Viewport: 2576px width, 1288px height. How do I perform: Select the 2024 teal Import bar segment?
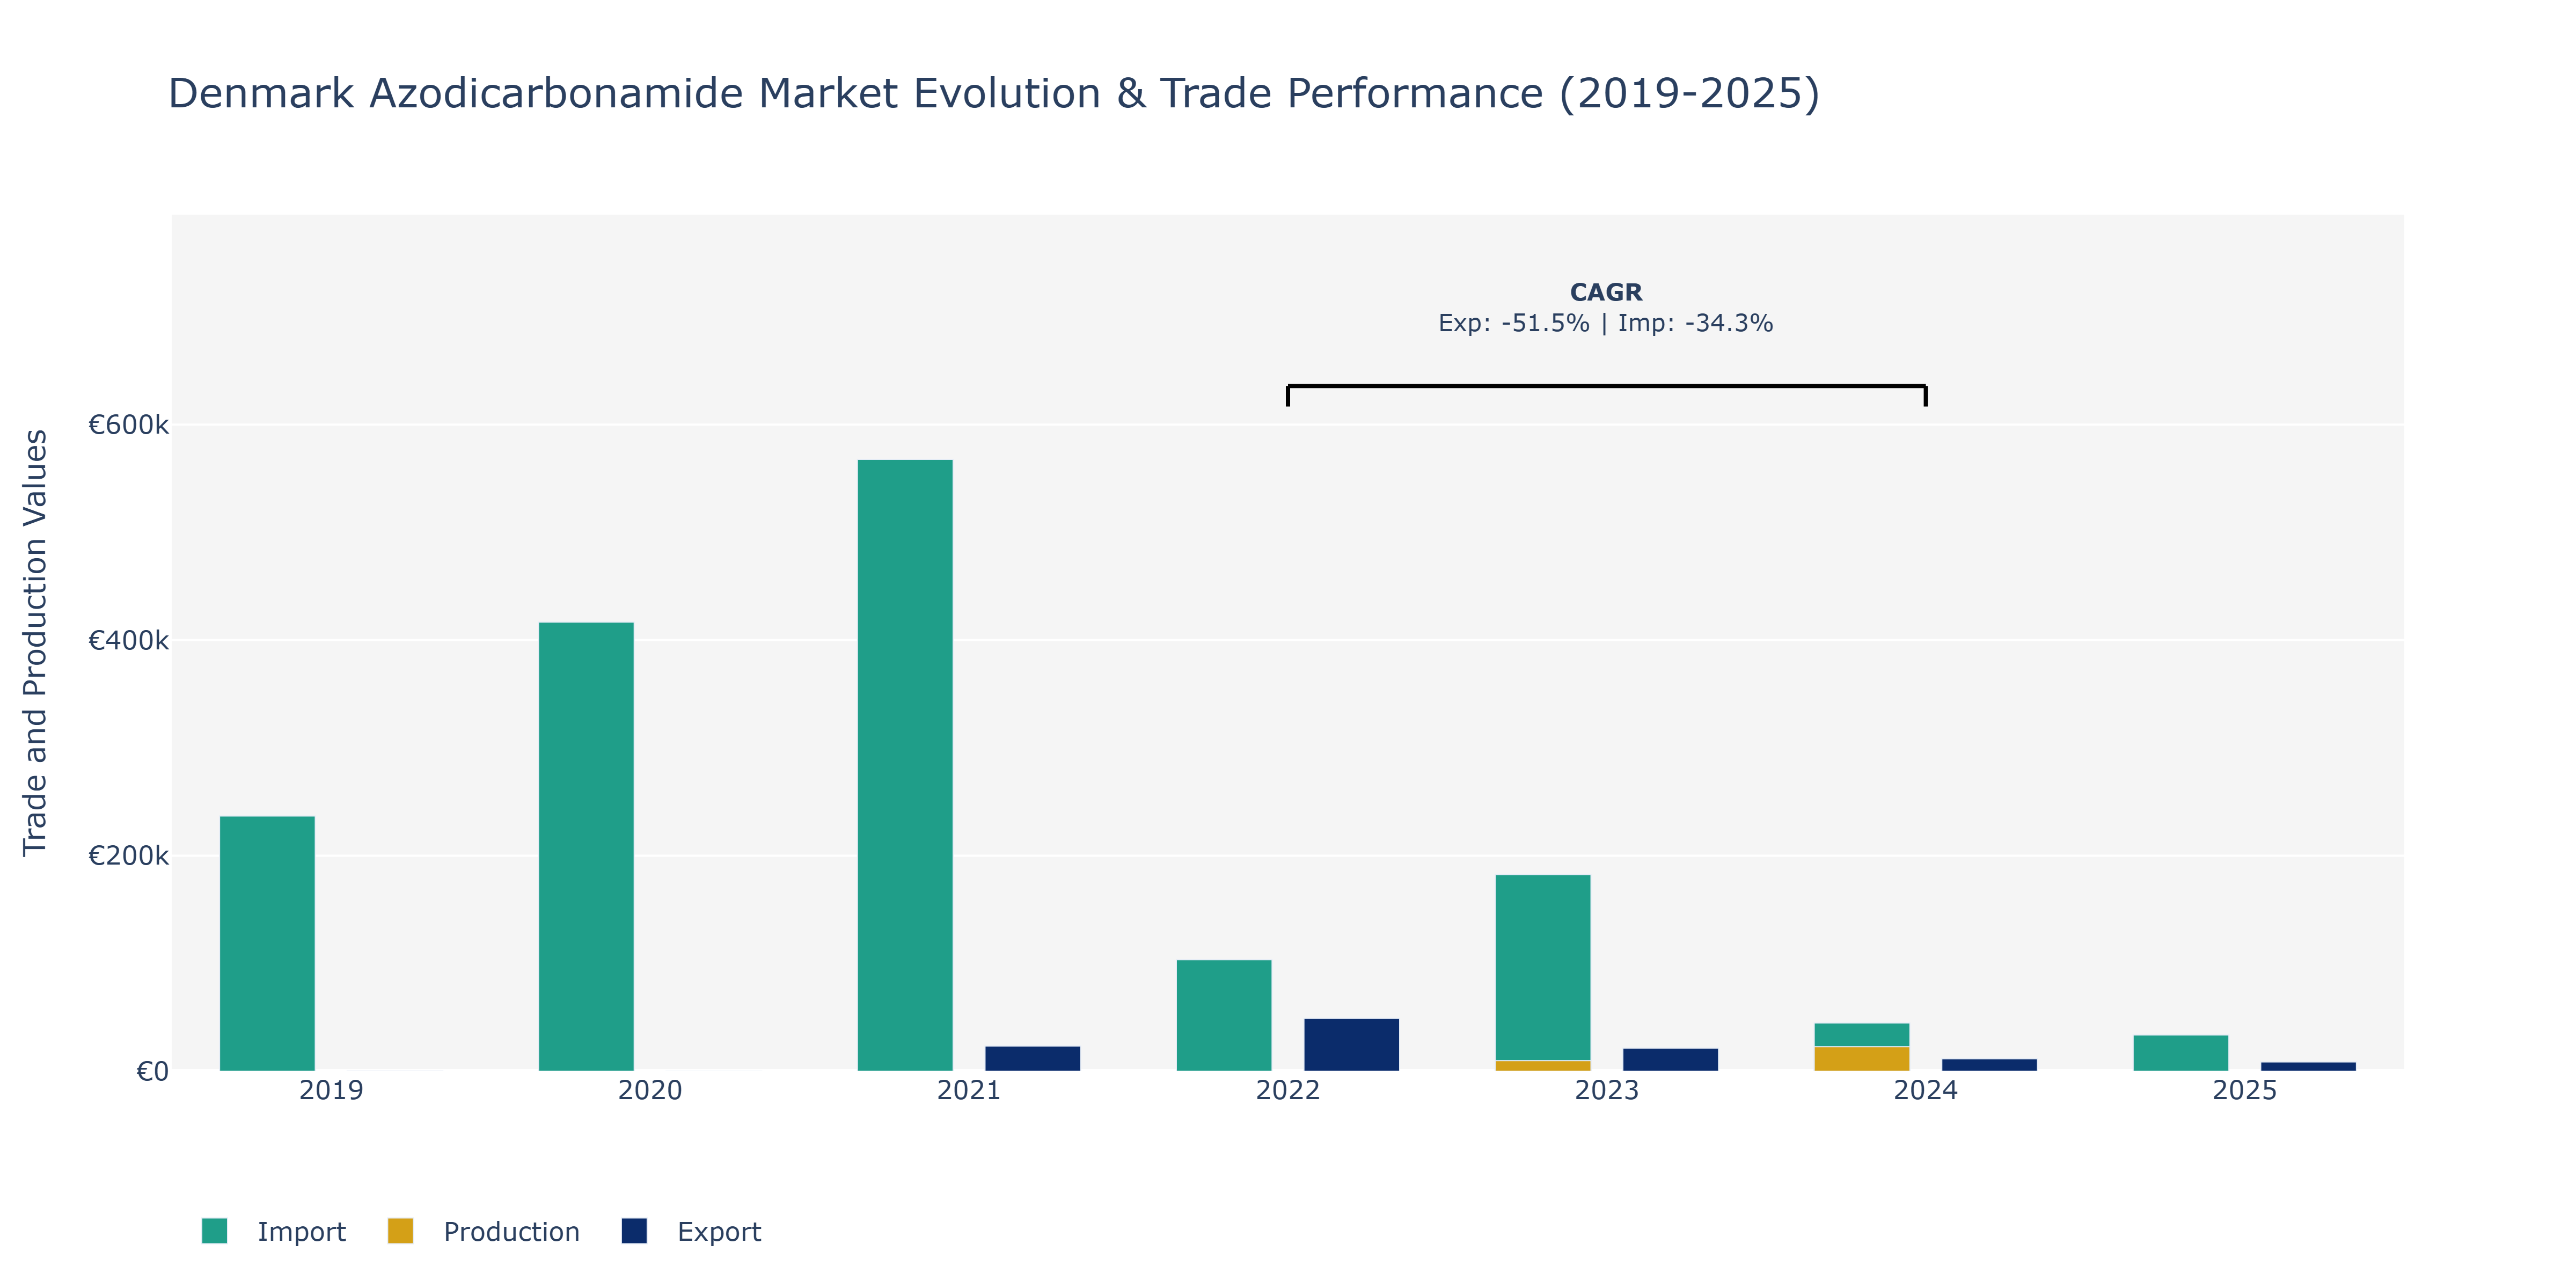point(1862,1035)
